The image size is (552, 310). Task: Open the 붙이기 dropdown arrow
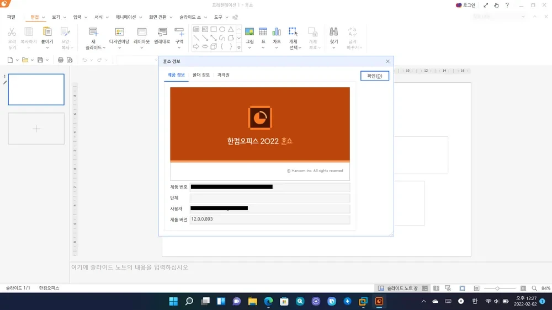pos(47,48)
